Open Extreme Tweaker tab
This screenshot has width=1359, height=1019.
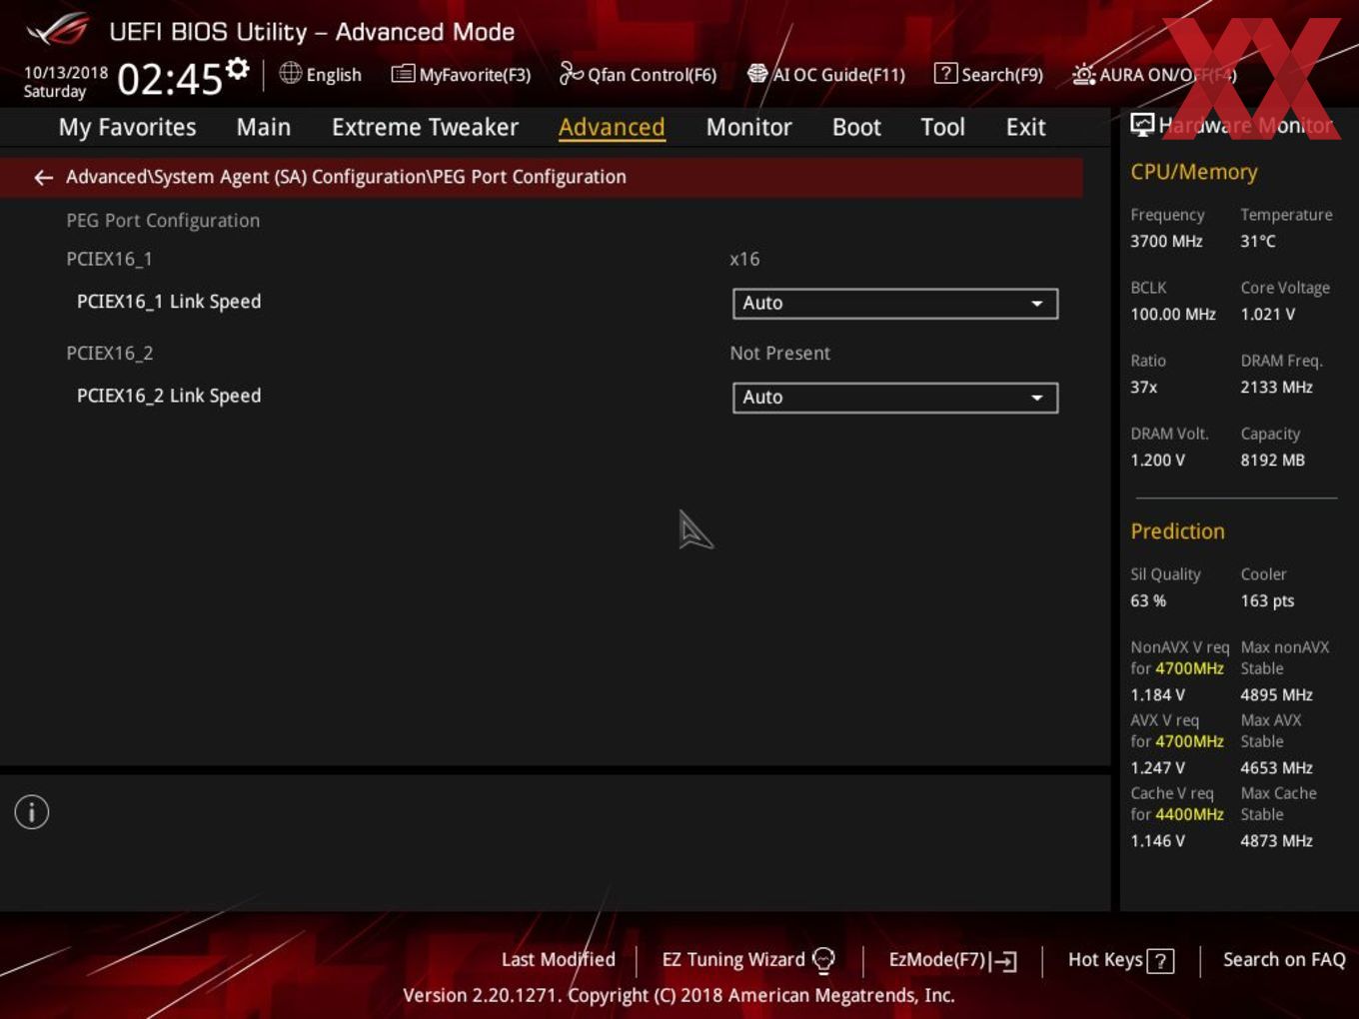pyautogui.click(x=425, y=128)
